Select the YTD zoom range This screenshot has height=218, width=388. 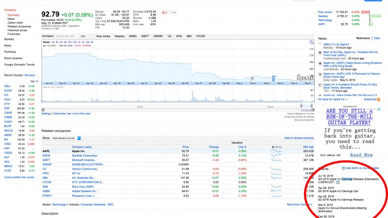[x=75, y=43]
